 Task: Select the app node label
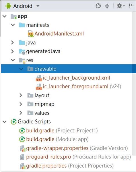click(x=22, y=16)
